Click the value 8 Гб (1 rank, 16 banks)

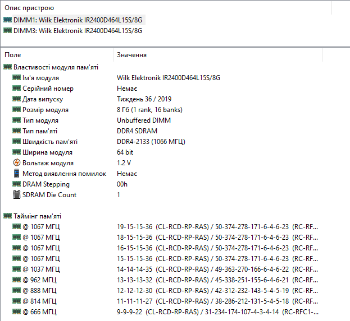pyautogui.click(x=149, y=110)
